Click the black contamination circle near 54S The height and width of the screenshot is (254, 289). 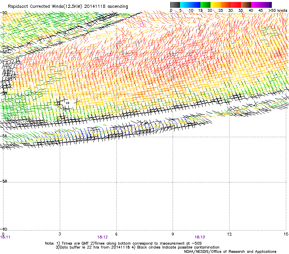coord(68,103)
